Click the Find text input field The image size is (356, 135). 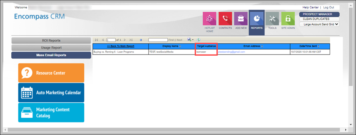tap(158, 40)
